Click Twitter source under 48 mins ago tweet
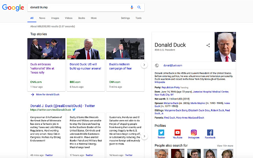253x158 pixels. pyautogui.click(x=49, y=155)
